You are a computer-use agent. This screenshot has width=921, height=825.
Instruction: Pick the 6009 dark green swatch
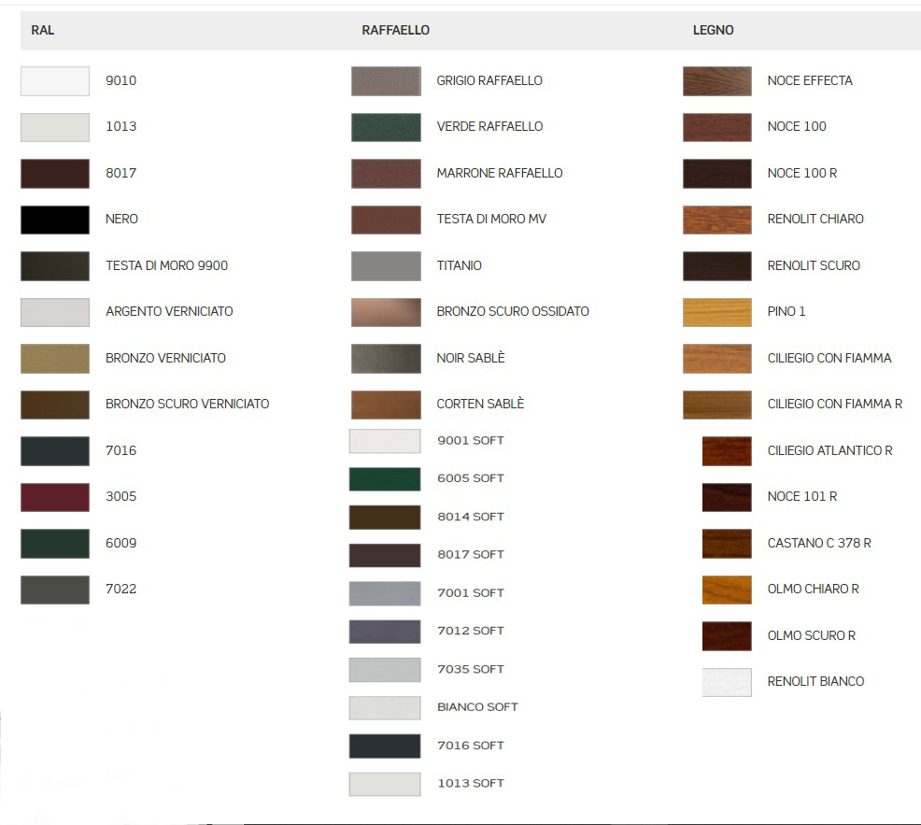click(x=55, y=544)
